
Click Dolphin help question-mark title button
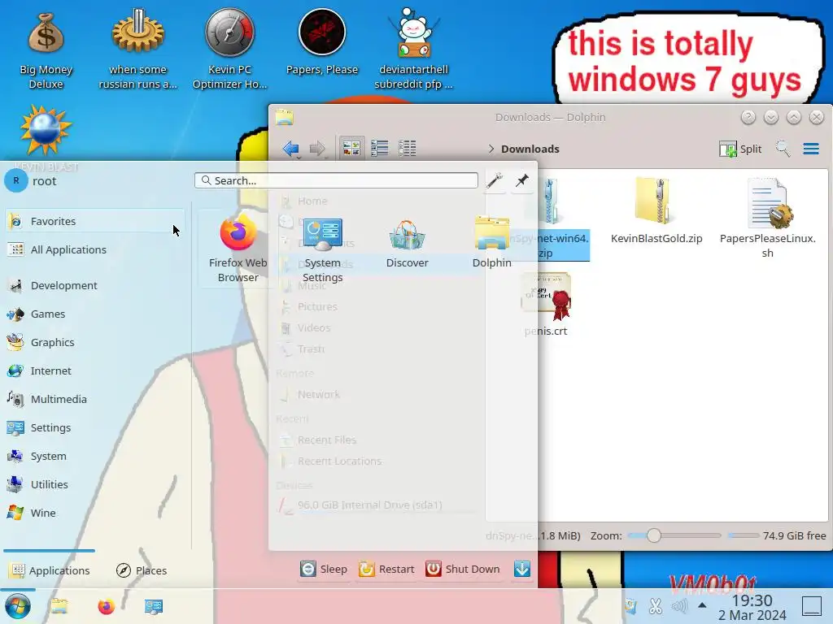tap(748, 117)
